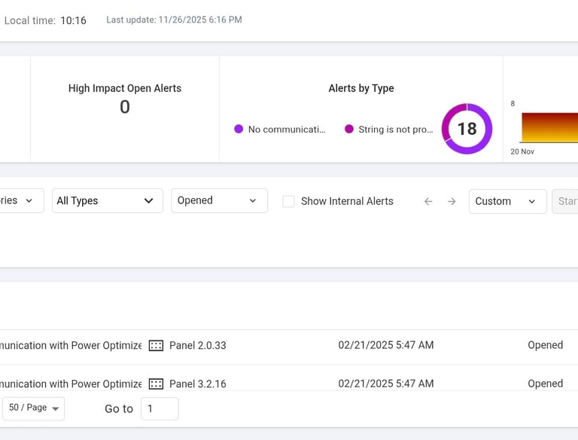Click the String is not producing legend dot
The width and height of the screenshot is (578, 440).
349,129
